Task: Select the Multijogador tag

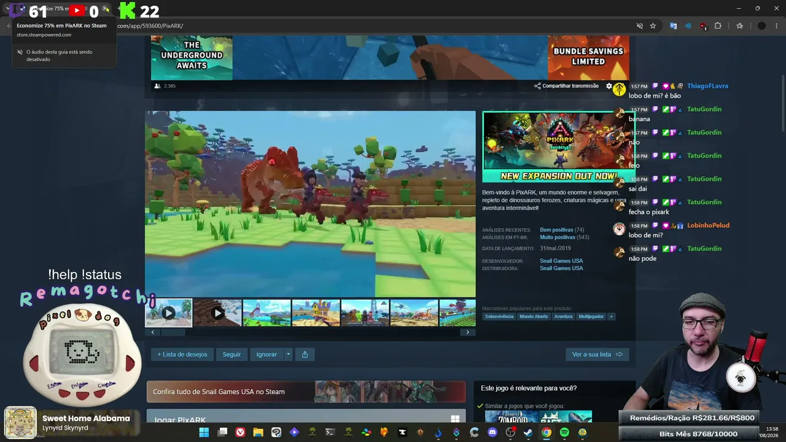Action: 591,317
